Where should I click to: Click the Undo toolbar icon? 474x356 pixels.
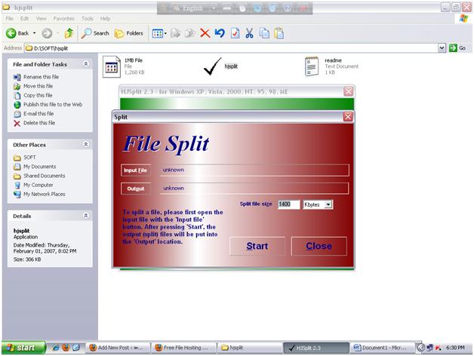pyautogui.click(x=220, y=33)
